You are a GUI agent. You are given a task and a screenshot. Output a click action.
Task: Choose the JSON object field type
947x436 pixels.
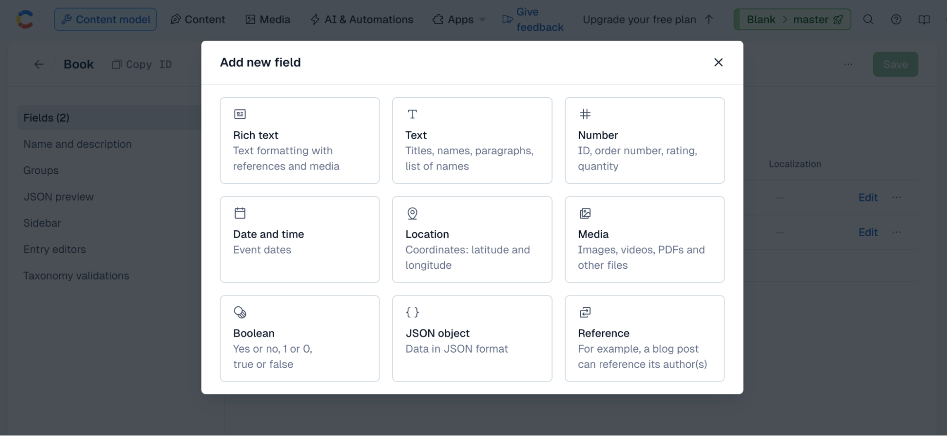[472, 338]
